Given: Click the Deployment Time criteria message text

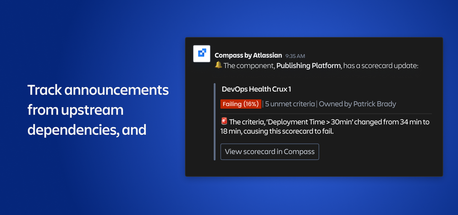Looking at the screenshot, I should point(325,126).
